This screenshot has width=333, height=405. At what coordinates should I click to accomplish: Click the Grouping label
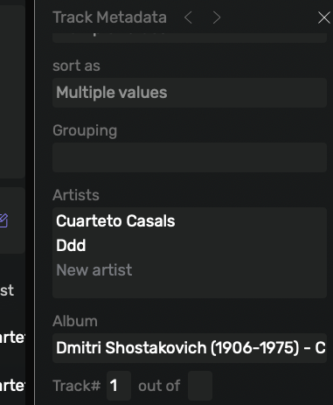(x=85, y=130)
